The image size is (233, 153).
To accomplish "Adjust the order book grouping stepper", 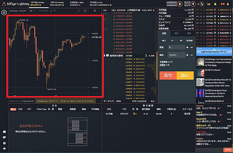I will pos(146,56).
